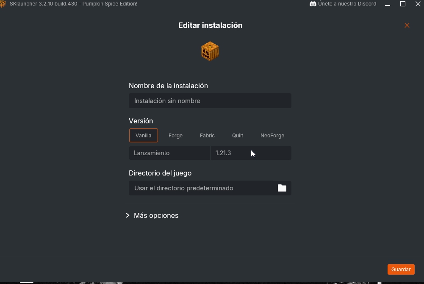Select the Forge version type
This screenshot has height=284, width=424.
pyautogui.click(x=175, y=135)
